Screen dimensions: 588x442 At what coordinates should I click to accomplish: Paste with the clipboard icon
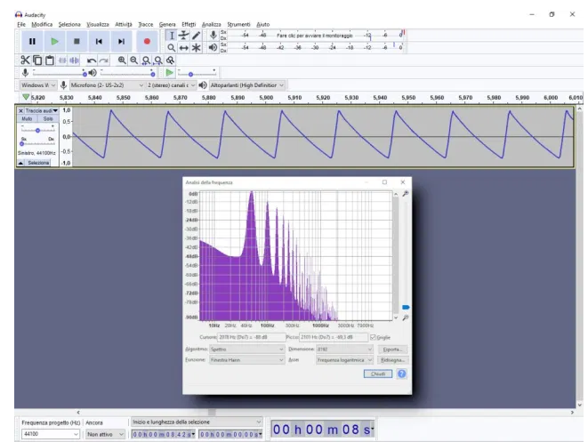(x=50, y=60)
